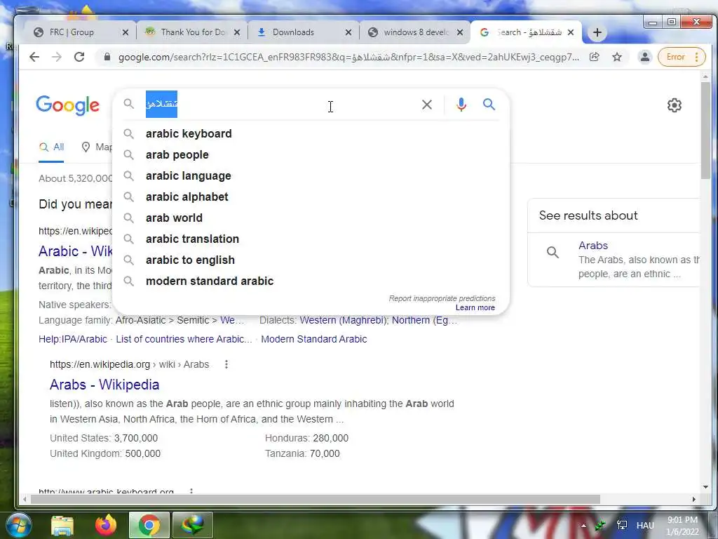Click the vertical scrollbar thumb
The image size is (718, 539).
pos(705,131)
